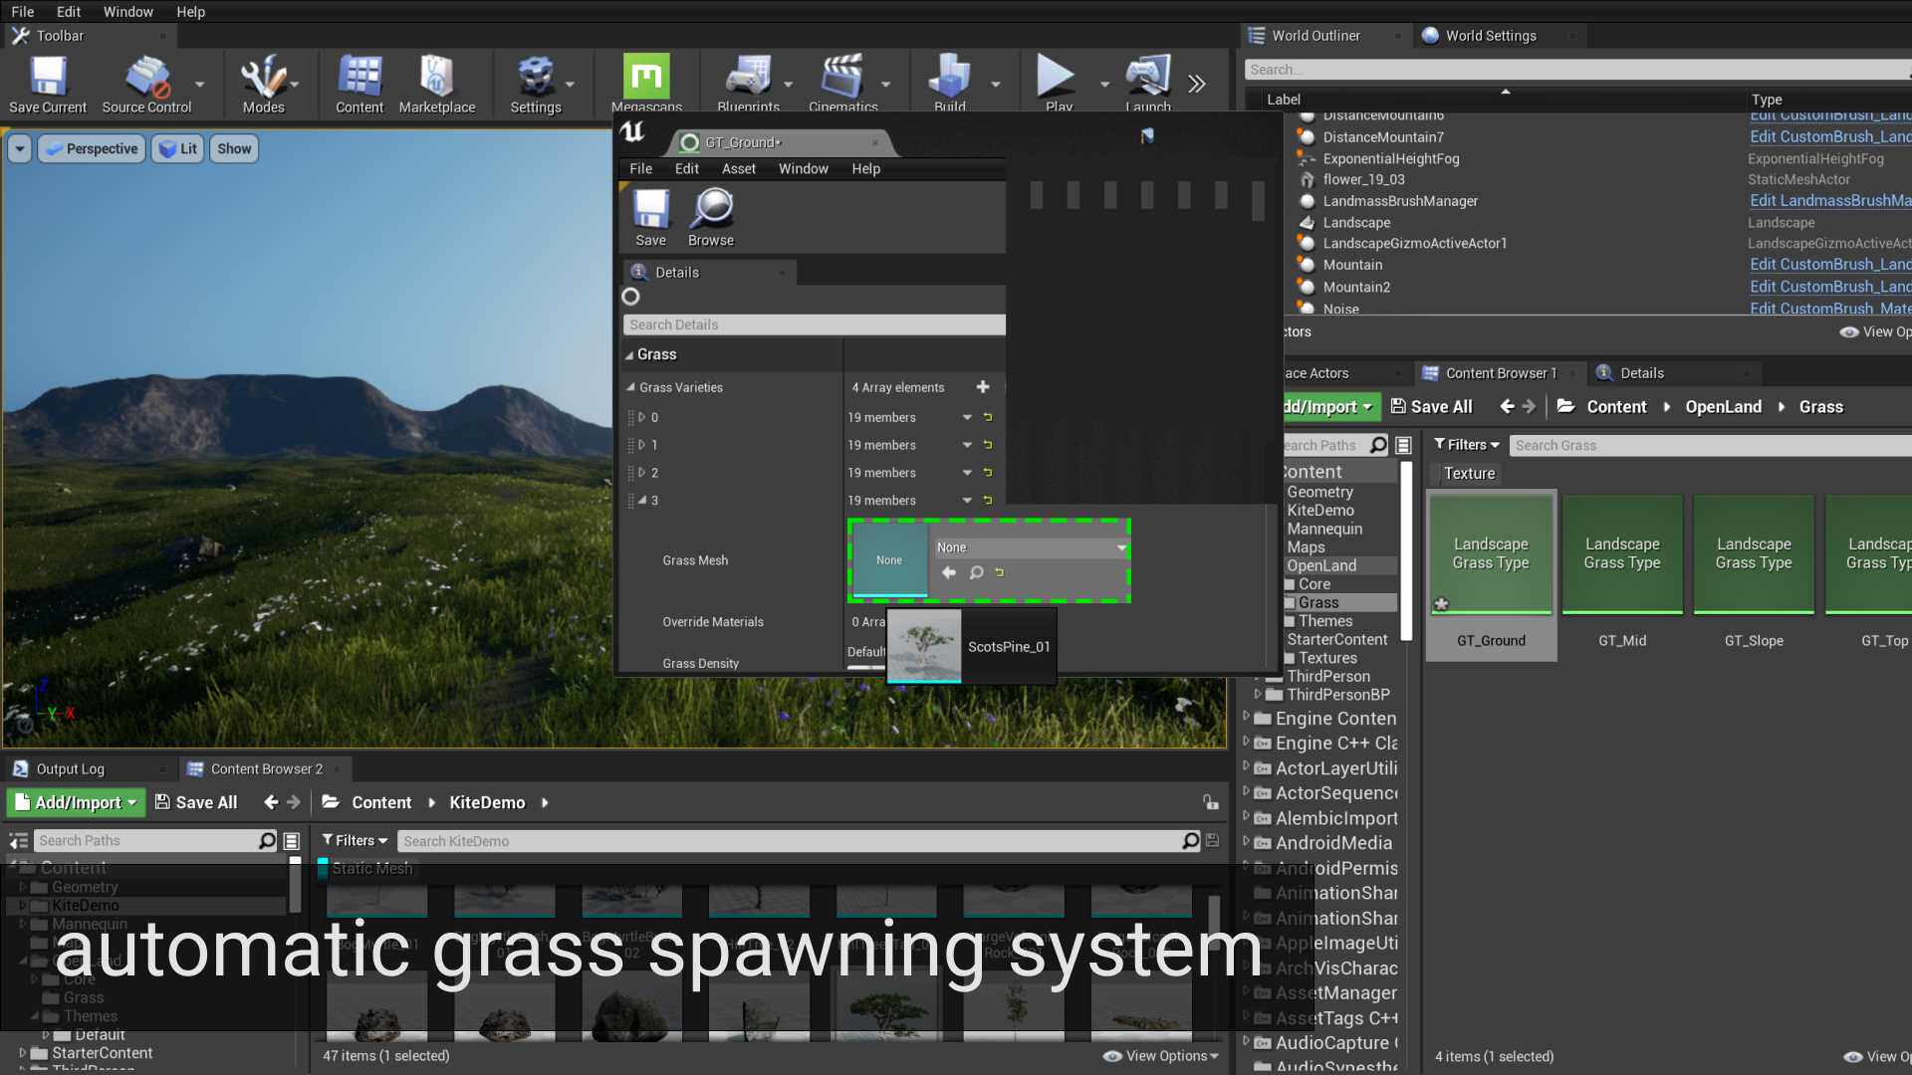Add a Grass Varieties array element with the plus icon
The width and height of the screenshot is (1912, 1075).
coord(983,387)
